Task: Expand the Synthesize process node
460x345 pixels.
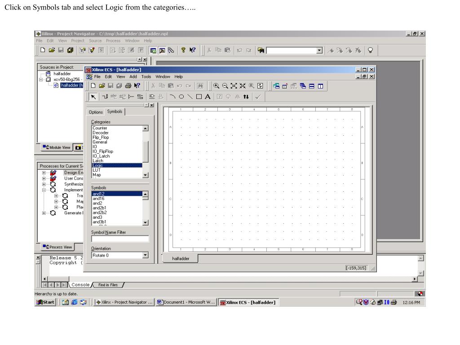Action: [x=44, y=184]
